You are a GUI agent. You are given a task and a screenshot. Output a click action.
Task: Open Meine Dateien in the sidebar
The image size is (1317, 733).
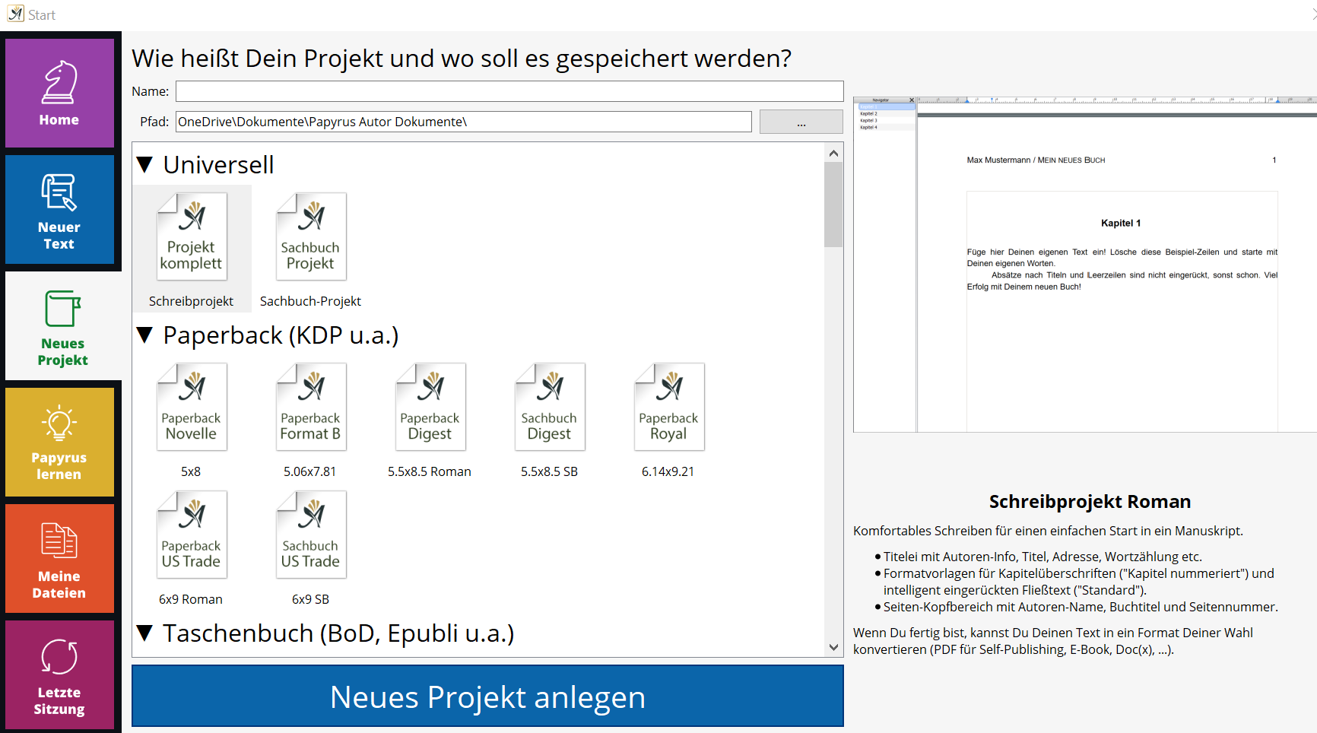(x=60, y=557)
